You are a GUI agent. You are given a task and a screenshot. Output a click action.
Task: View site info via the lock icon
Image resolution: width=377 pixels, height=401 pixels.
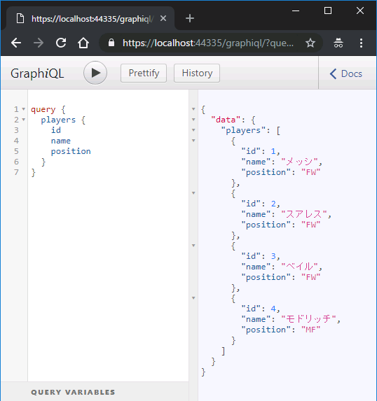111,43
